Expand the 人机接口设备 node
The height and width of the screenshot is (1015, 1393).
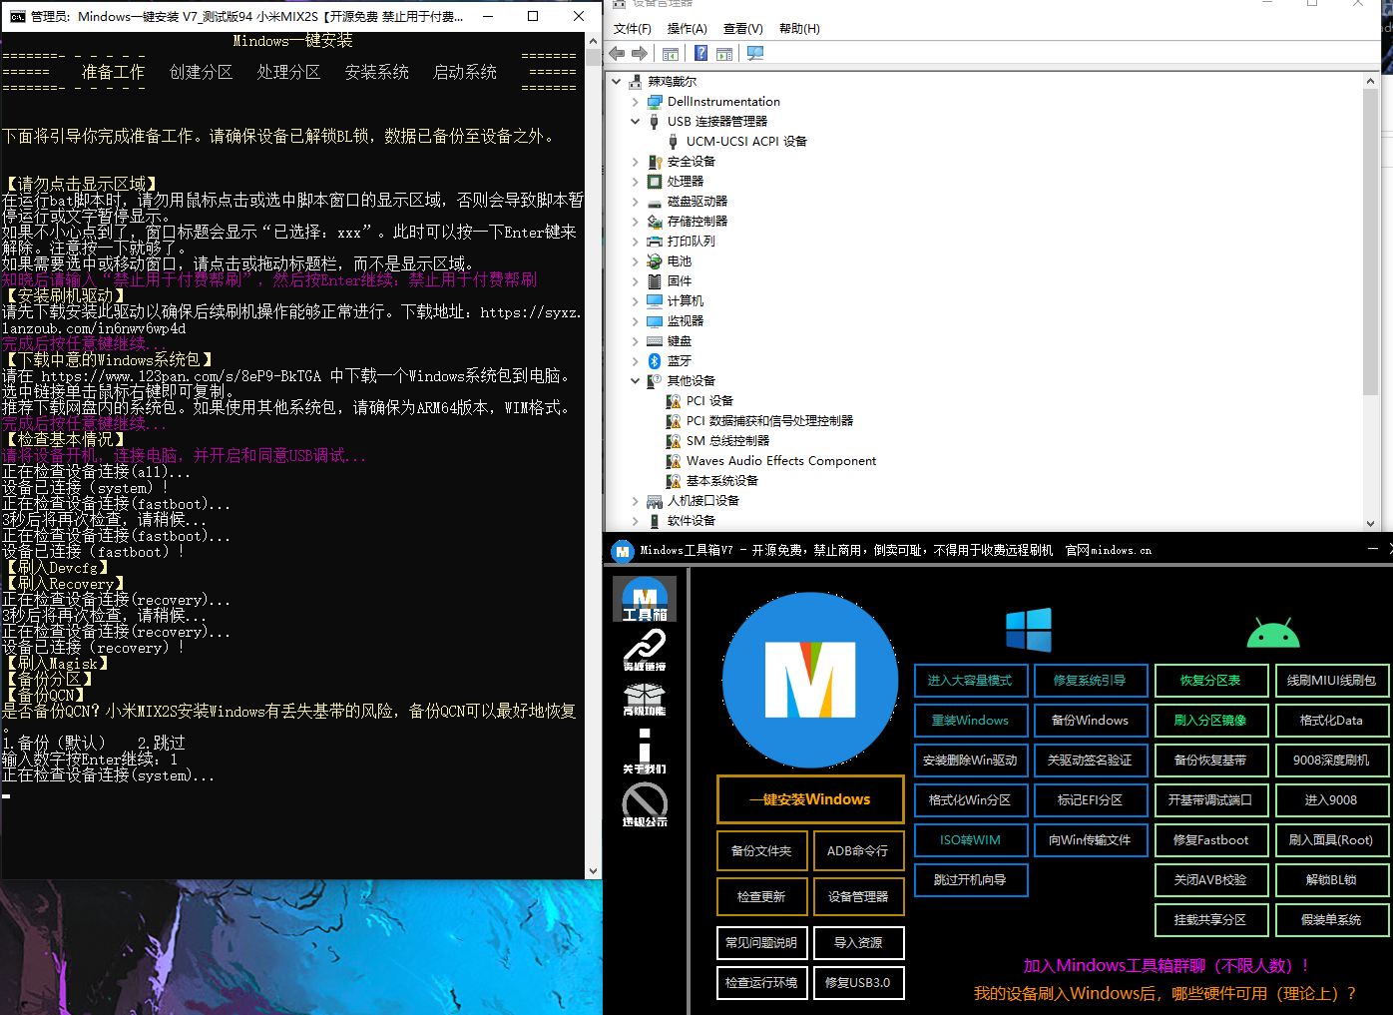[636, 500]
